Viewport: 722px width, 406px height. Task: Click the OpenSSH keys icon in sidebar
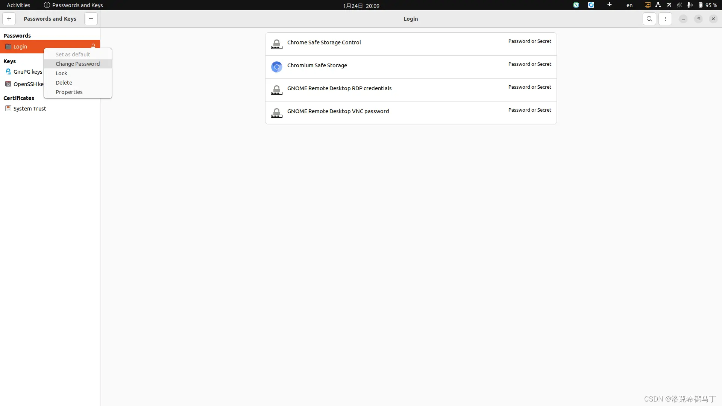pyautogui.click(x=8, y=84)
